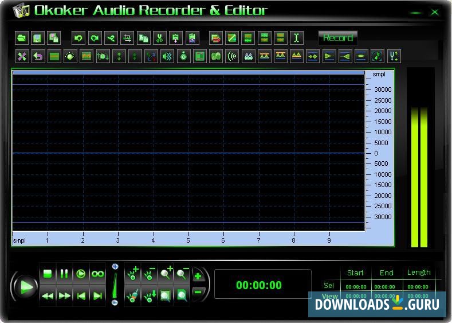Screen dimensions: 452x323
Task: Click the stopwatch time effect icon
Action: (184, 56)
